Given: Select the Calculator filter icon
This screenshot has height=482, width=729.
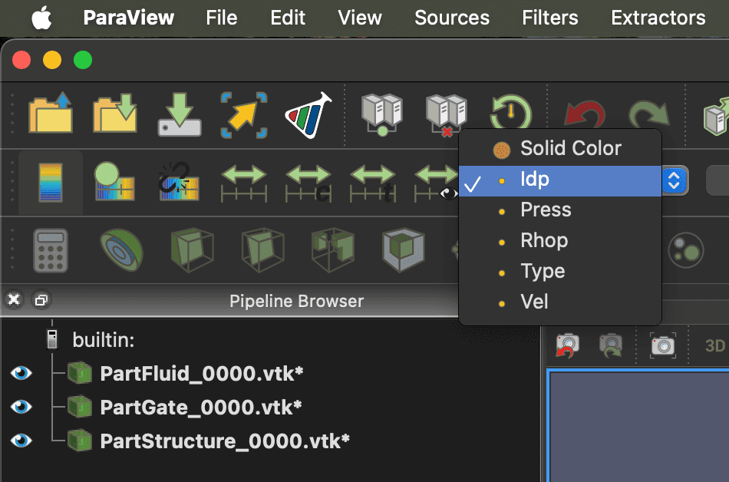Looking at the screenshot, I should tap(51, 250).
